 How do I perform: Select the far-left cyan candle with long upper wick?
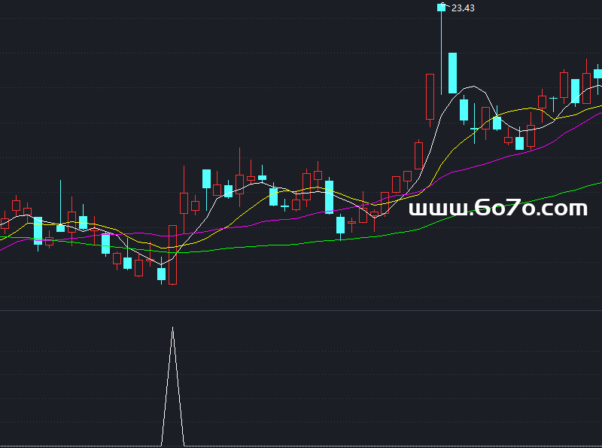point(60,227)
